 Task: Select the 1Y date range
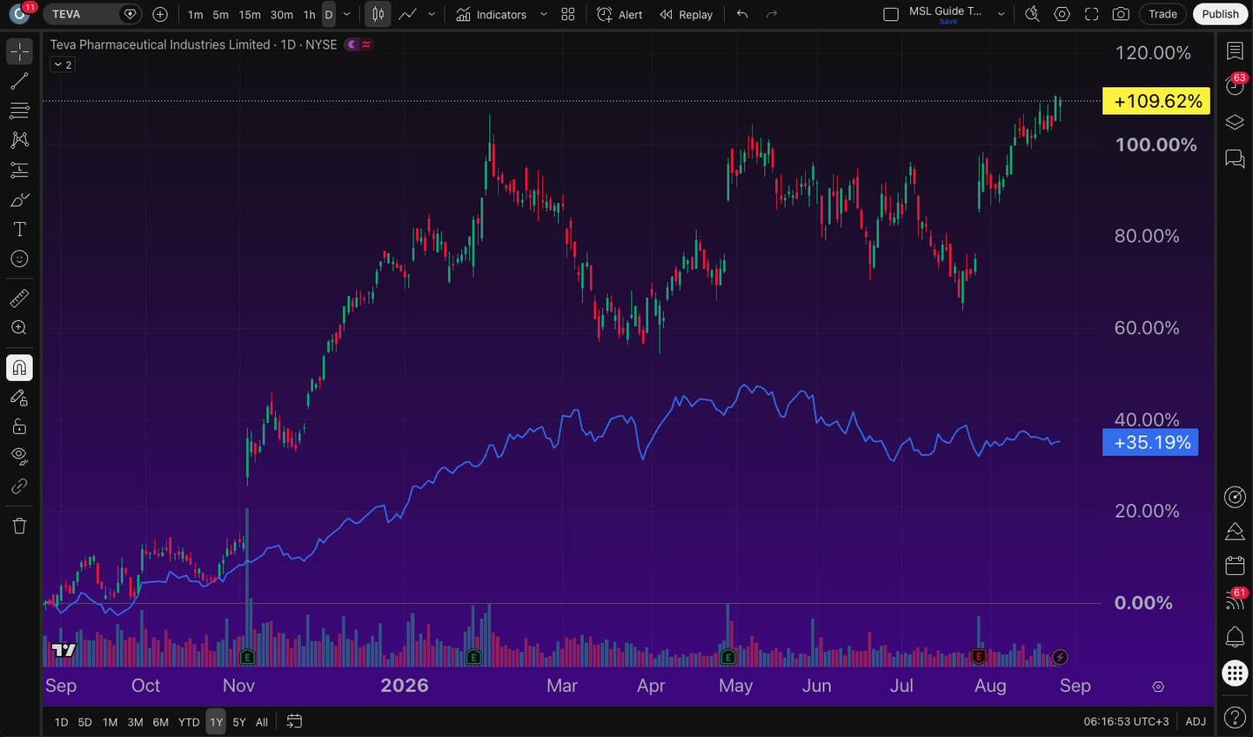click(216, 722)
